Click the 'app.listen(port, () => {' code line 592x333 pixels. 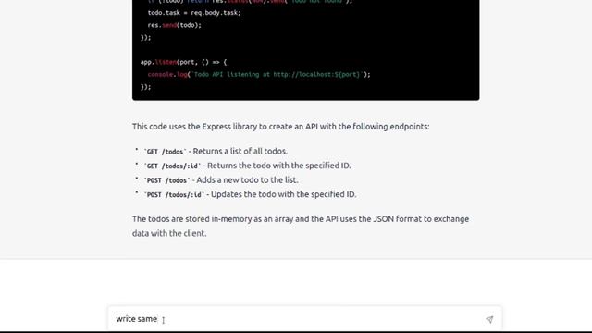tap(183, 62)
